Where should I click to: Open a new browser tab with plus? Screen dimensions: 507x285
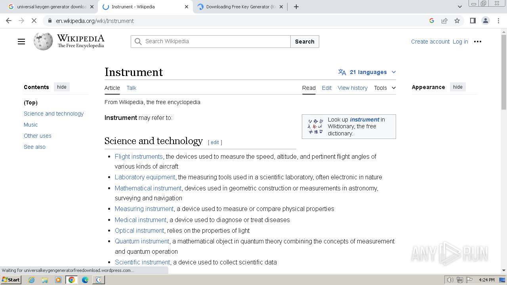click(x=296, y=7)
